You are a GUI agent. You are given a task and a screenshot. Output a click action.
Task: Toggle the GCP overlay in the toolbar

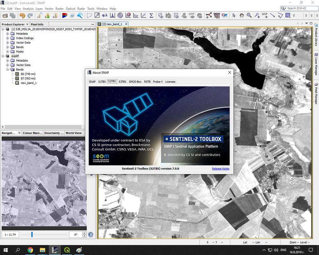click(192, 15)
